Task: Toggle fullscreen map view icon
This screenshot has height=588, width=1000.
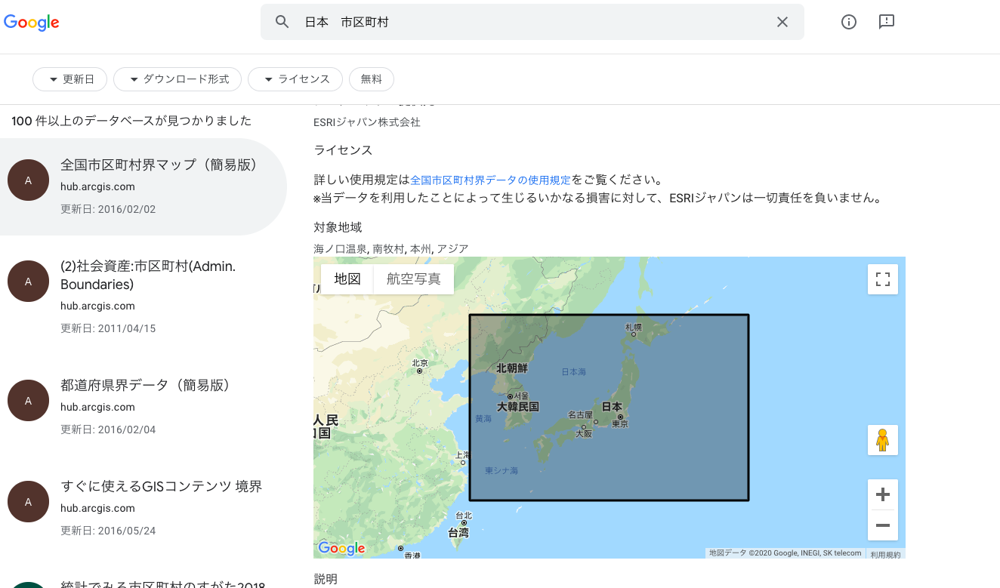Action: click(x=883, y=279)
